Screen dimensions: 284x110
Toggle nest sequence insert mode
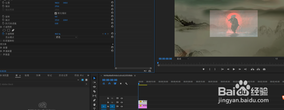pyautogui.click(x=104, y=83)
